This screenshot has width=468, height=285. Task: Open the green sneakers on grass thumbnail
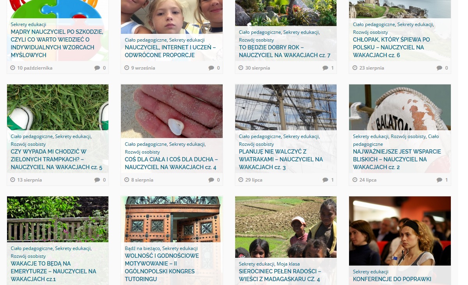[x=58, y=107]
